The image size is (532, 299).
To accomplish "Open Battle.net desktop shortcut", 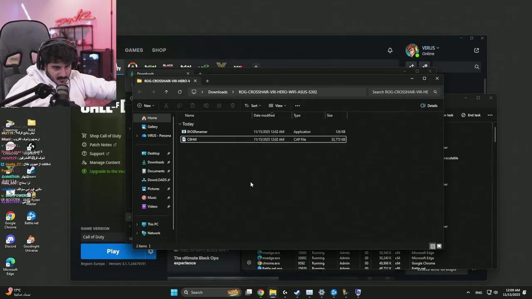I will click(31, 218).
